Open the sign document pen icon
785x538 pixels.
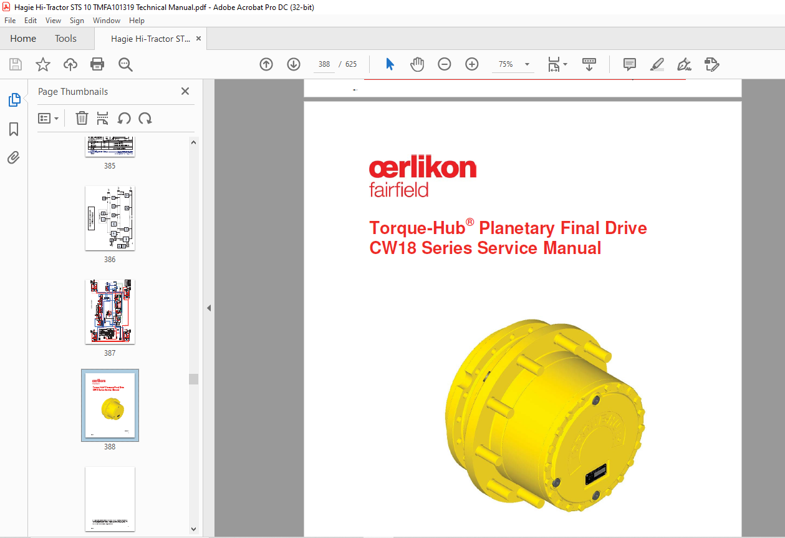tap(685, 64)
